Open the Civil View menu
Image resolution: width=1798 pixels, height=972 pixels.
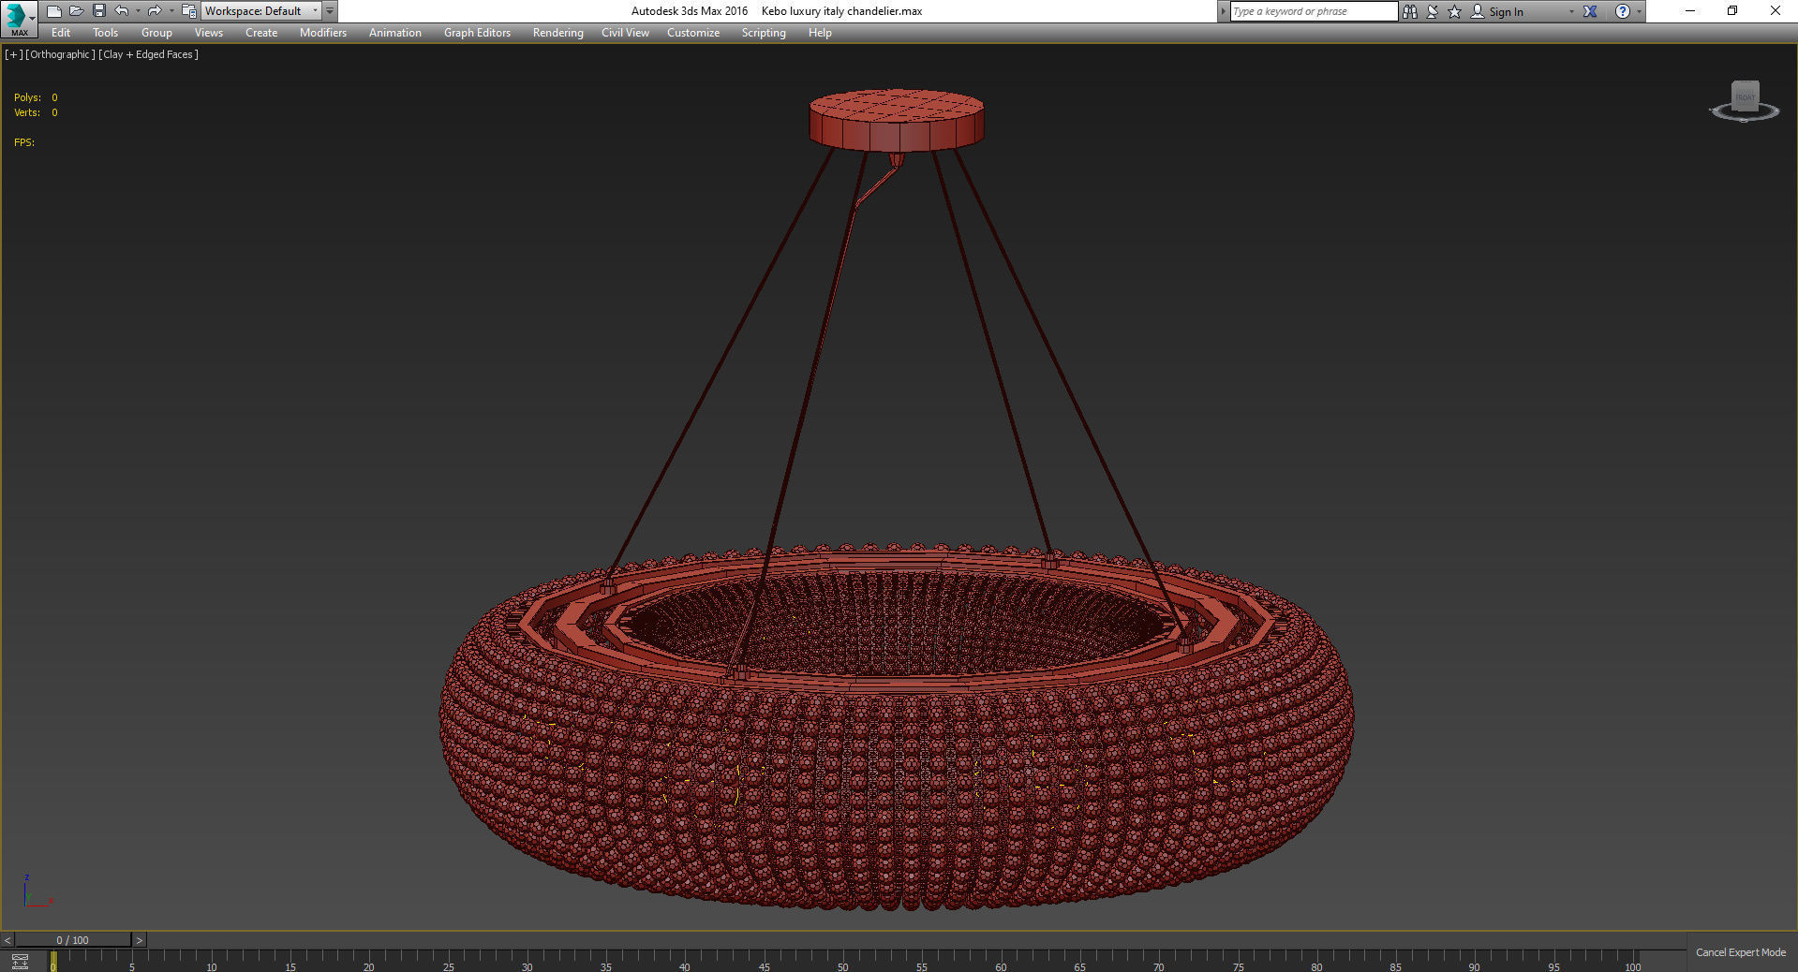point(625,33)
